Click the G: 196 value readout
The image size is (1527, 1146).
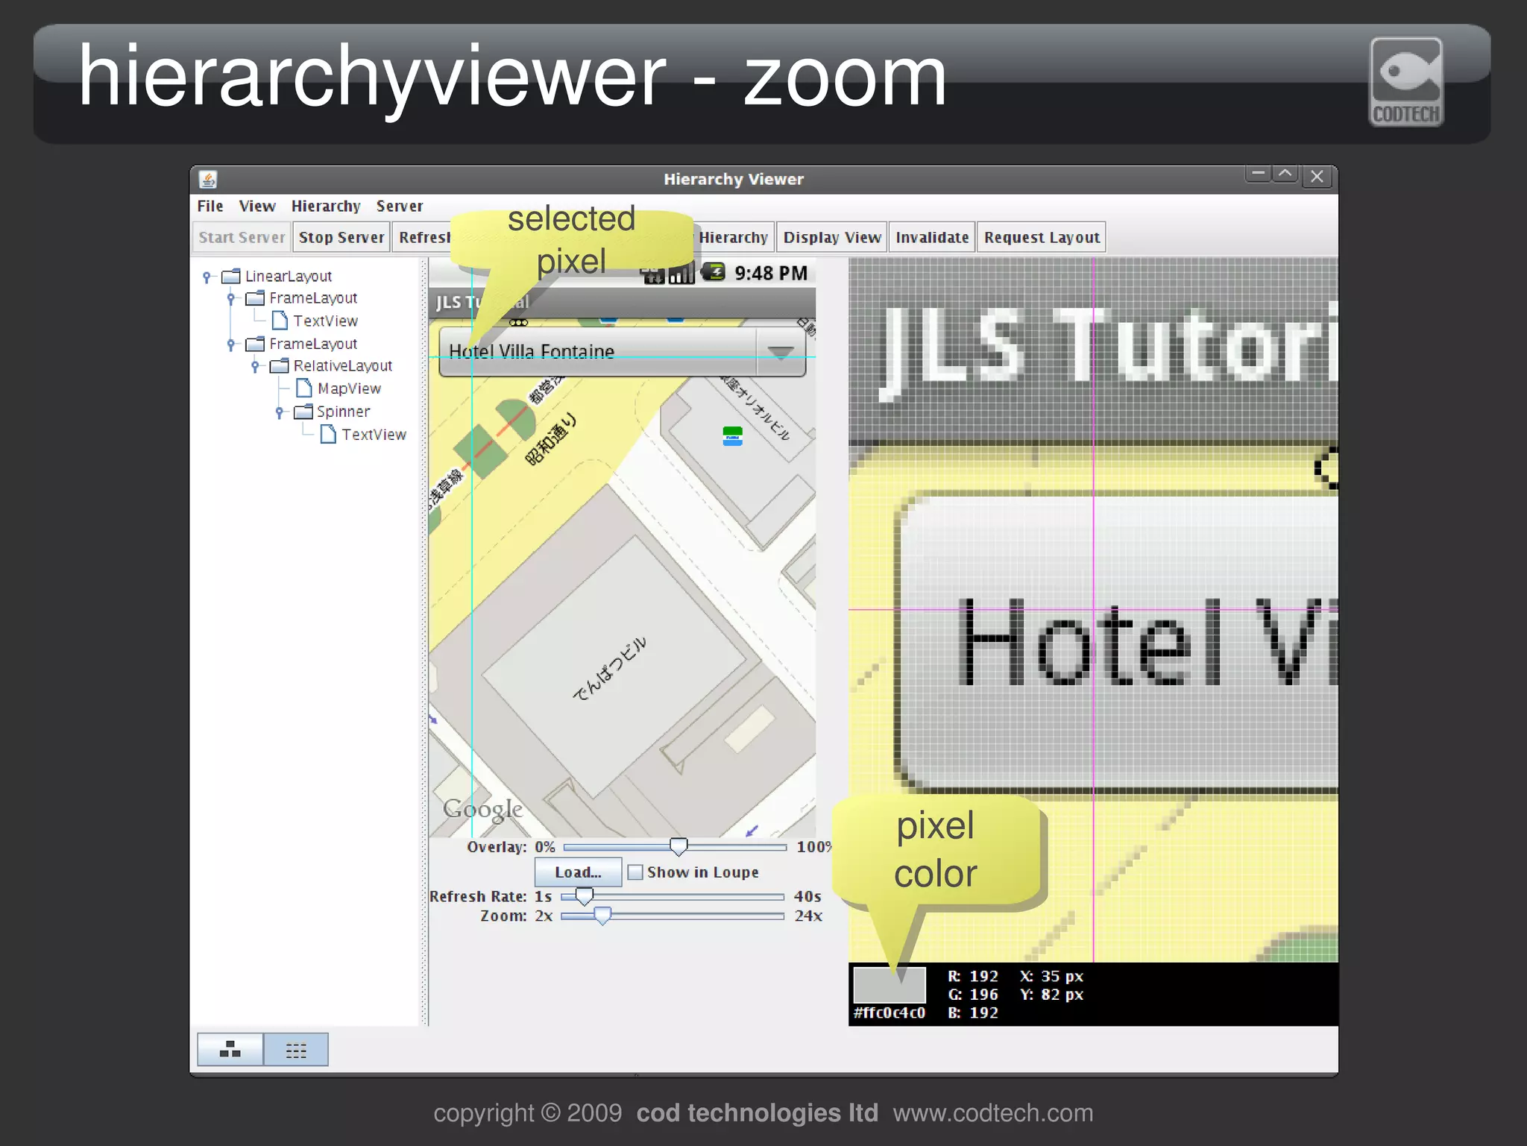(x=973, y=995)
